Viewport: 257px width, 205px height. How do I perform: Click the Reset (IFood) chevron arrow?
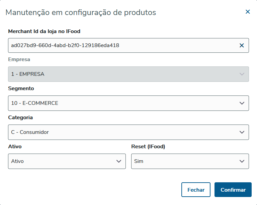pyautogui.click(x=242, y=161)
